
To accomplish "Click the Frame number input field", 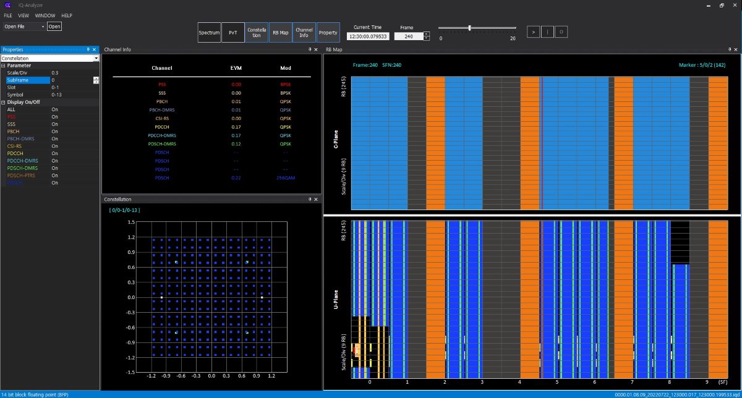I will tap(408, 36).
